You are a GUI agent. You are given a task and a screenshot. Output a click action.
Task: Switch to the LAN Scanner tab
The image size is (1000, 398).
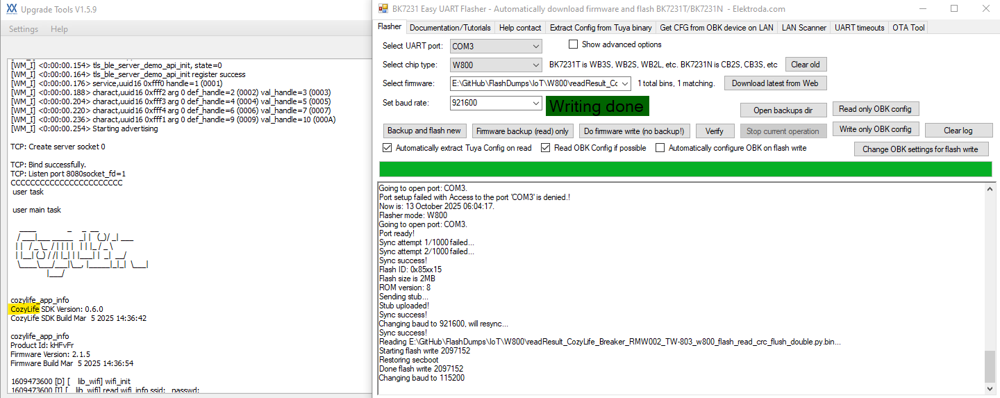click(804, 28)
